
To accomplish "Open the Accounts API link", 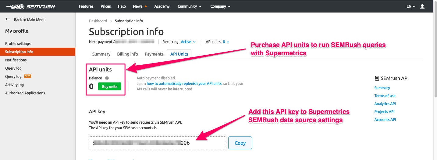I will [385, 119].
